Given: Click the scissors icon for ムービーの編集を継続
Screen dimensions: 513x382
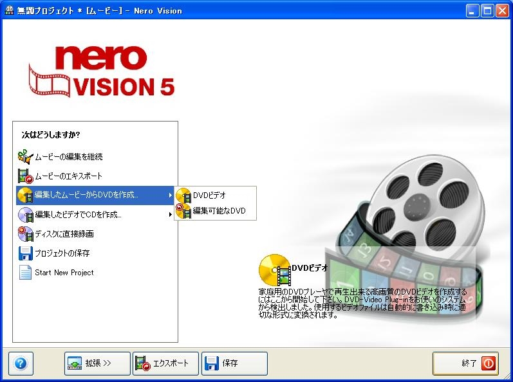Looking at the screenshot, I should coord(26,157).
